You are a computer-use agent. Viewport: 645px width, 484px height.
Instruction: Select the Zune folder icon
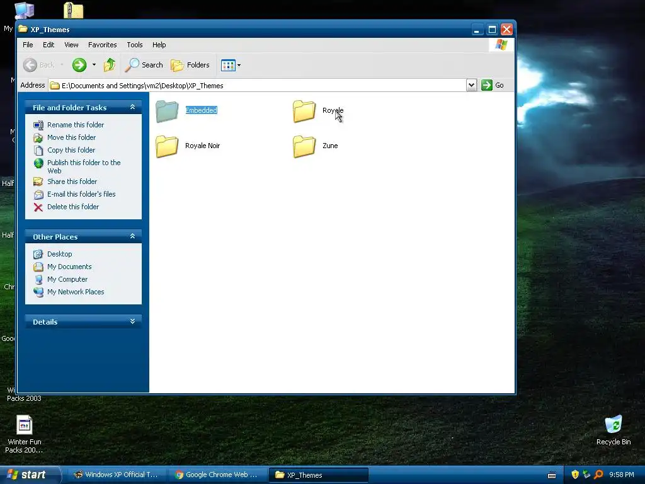[304, 146]
